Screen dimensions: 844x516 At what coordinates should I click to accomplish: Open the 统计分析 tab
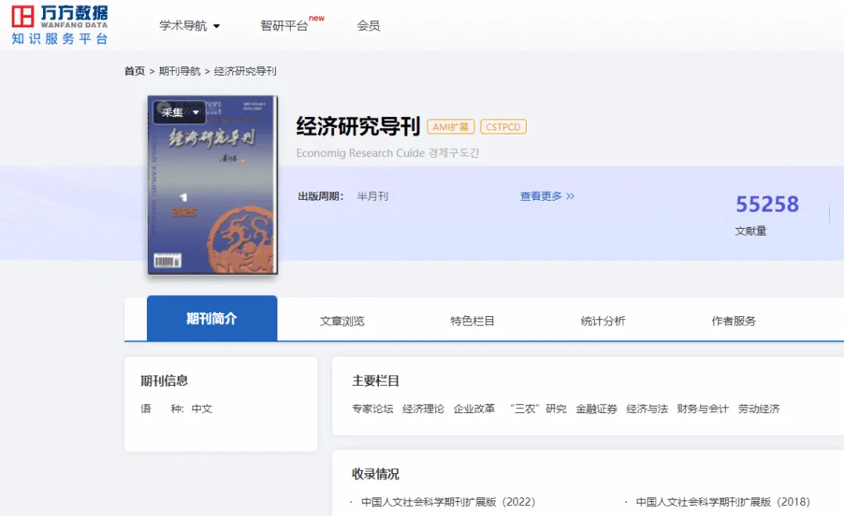pyautogui.click(x=603, y=321)
